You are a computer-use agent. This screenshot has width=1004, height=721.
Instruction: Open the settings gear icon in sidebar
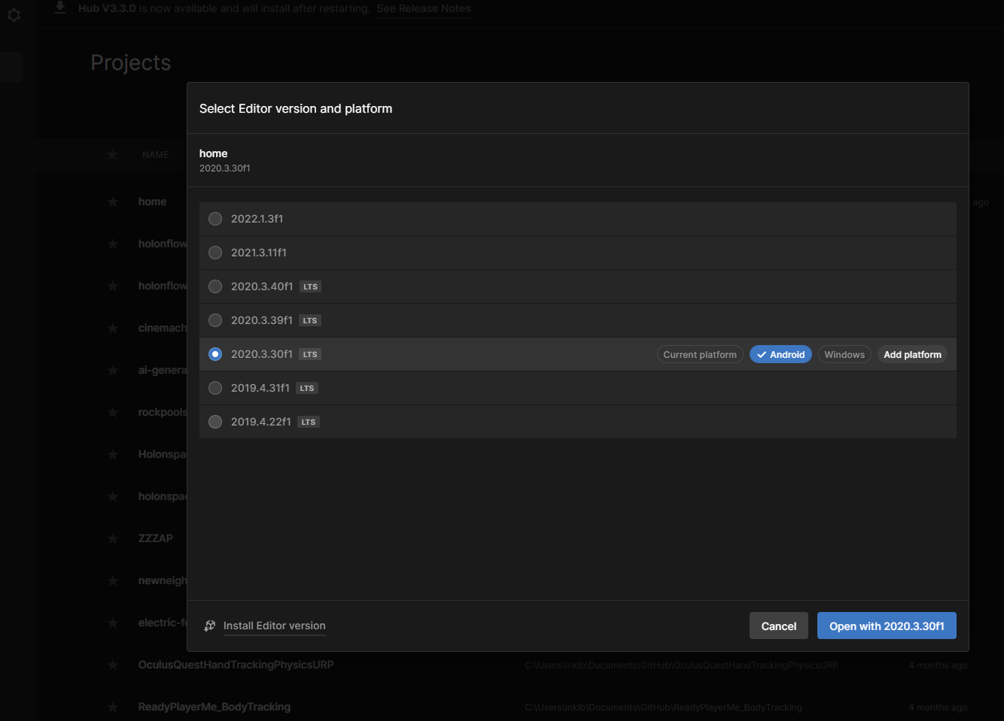pos(14,14)
